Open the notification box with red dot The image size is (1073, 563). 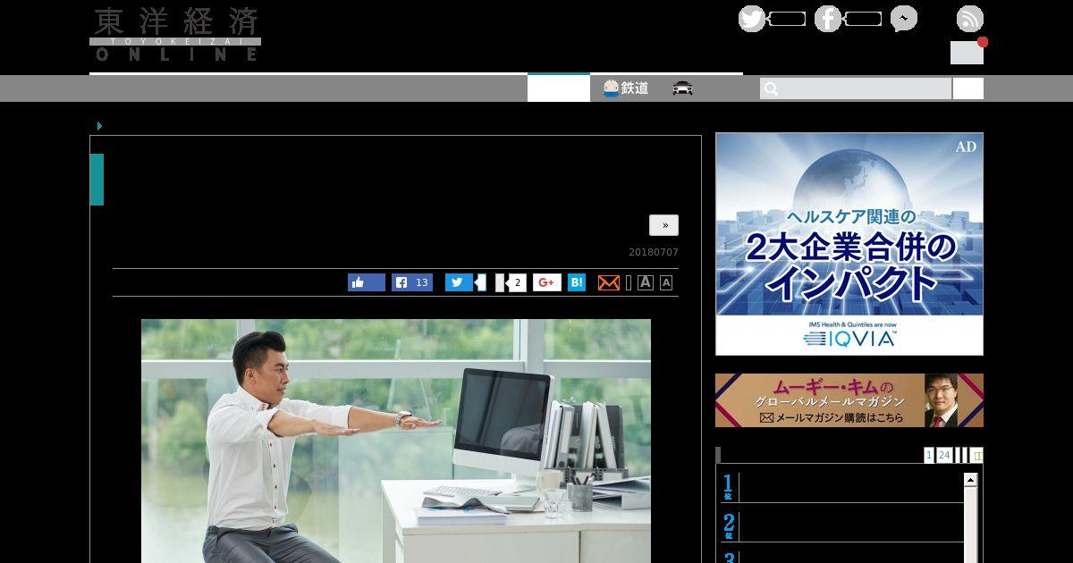[x=967, y=52]
